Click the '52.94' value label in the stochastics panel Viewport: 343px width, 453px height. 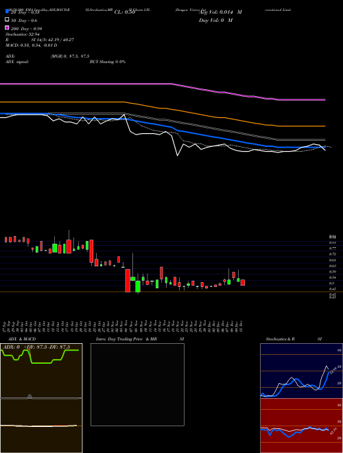pos(333,370)
